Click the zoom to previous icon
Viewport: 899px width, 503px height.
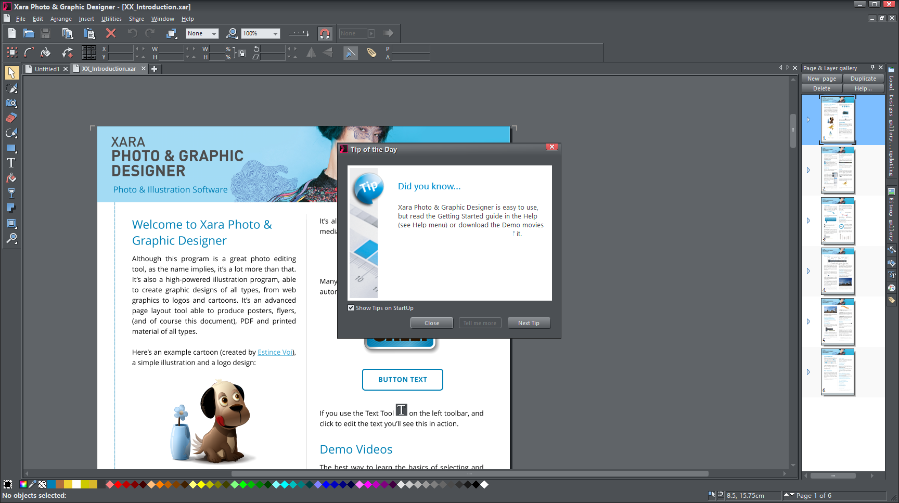click(x=232, y=33)
